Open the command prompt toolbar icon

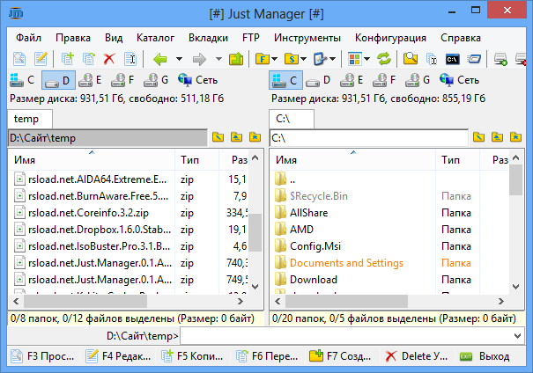click(x=453, y=60)
